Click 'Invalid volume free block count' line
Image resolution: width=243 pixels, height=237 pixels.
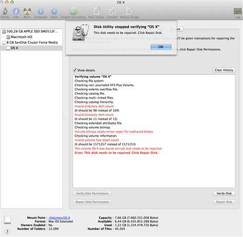pos(97,140)
